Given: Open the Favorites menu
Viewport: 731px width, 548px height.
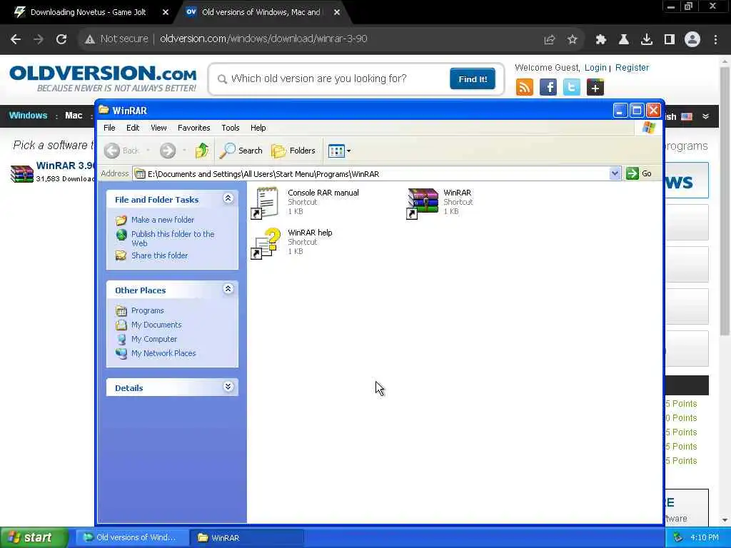Looking at the screenshot, I should [x=194, y=128].
